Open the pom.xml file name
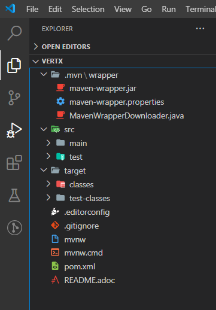Screen dimensions: 216x310 [x=80, y=267]
